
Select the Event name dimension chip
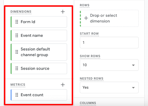coord(39,35)
